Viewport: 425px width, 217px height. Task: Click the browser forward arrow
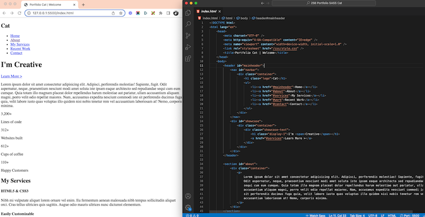12,13
